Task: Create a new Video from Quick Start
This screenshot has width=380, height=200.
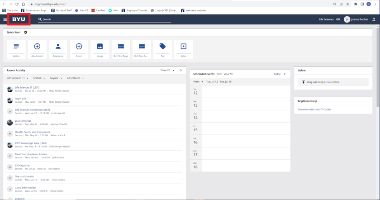Action: [x=183, y=49]
